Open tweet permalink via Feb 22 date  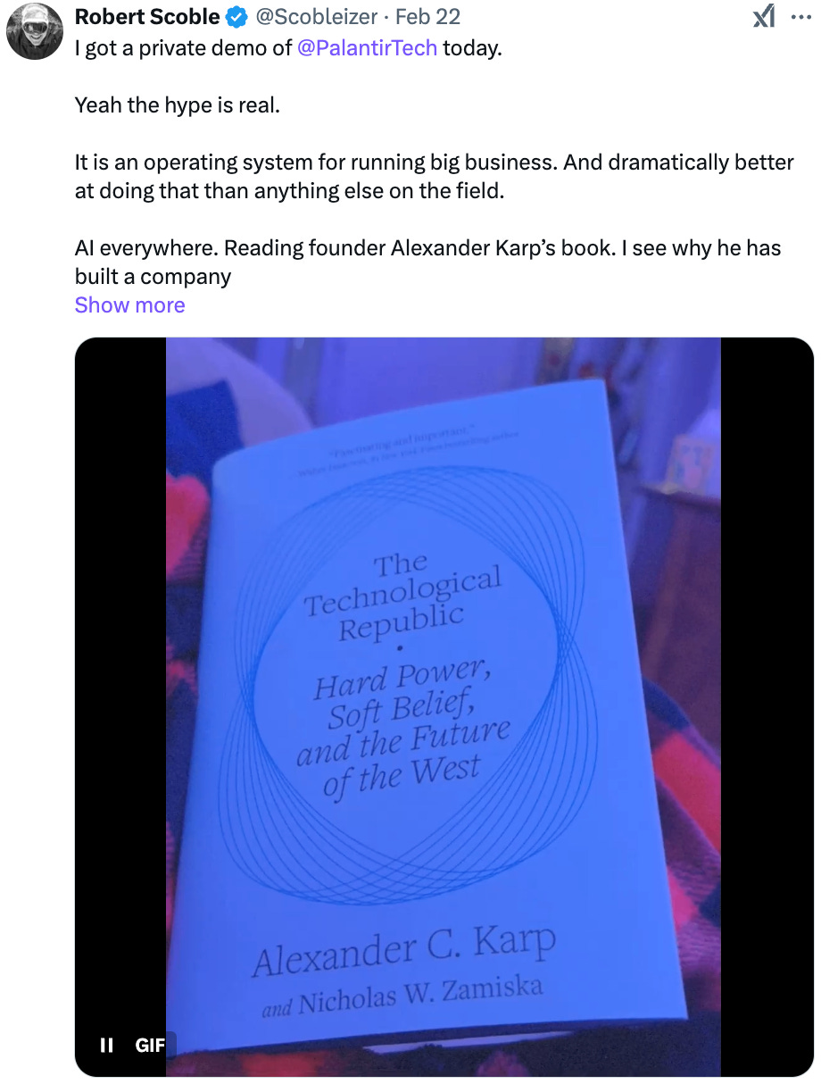tap(428, 16)
